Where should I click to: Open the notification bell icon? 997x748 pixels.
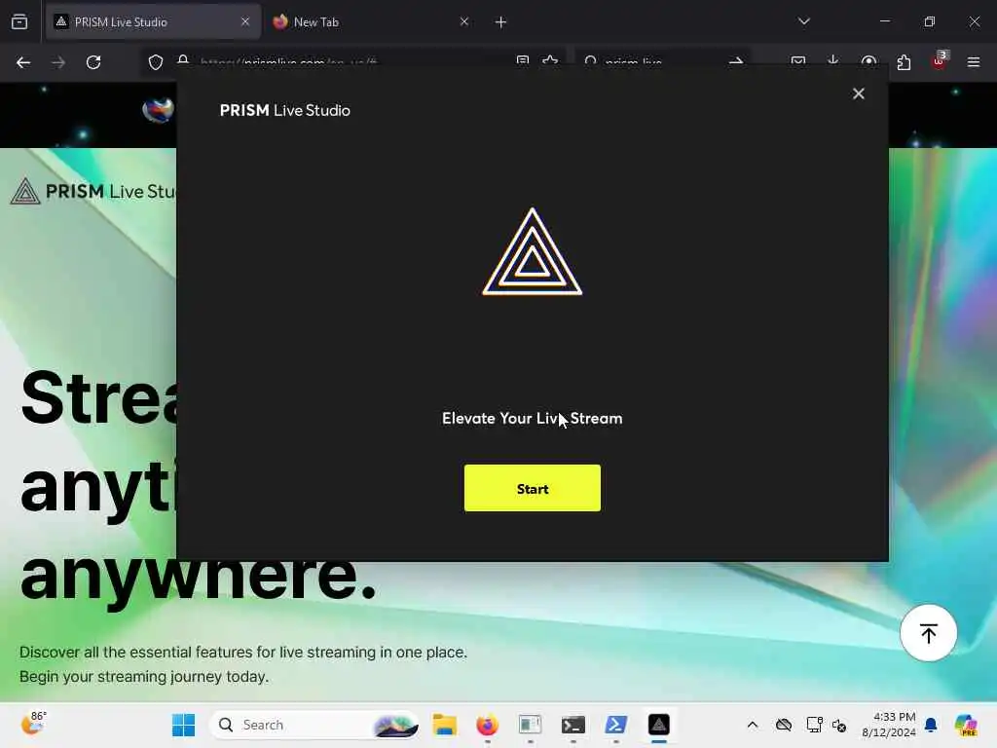pos(931,725)
